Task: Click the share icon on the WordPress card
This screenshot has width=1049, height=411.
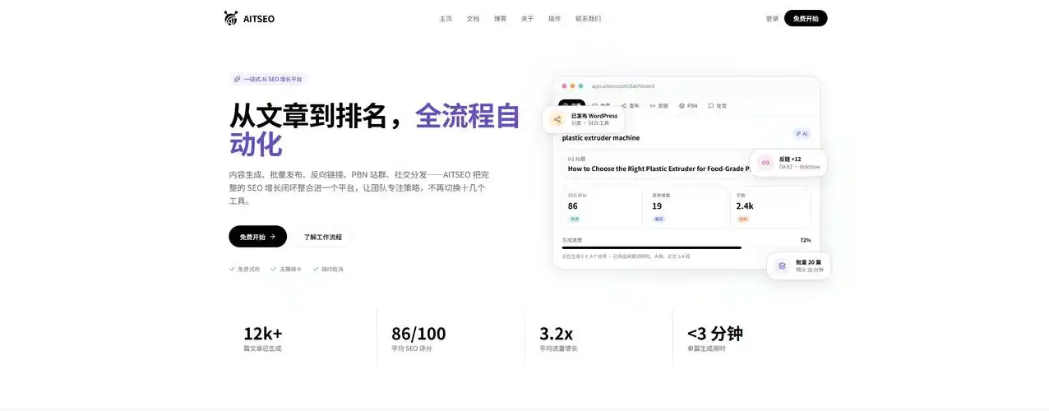Action: [557, 120]
